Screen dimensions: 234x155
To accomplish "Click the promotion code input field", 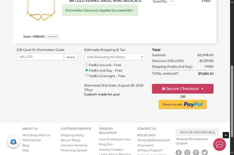I will (x=40, y=57).
